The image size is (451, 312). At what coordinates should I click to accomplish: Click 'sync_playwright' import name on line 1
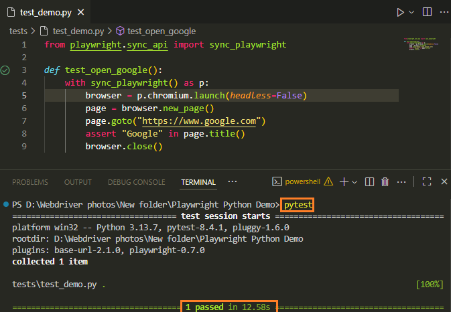click(248, 45)
